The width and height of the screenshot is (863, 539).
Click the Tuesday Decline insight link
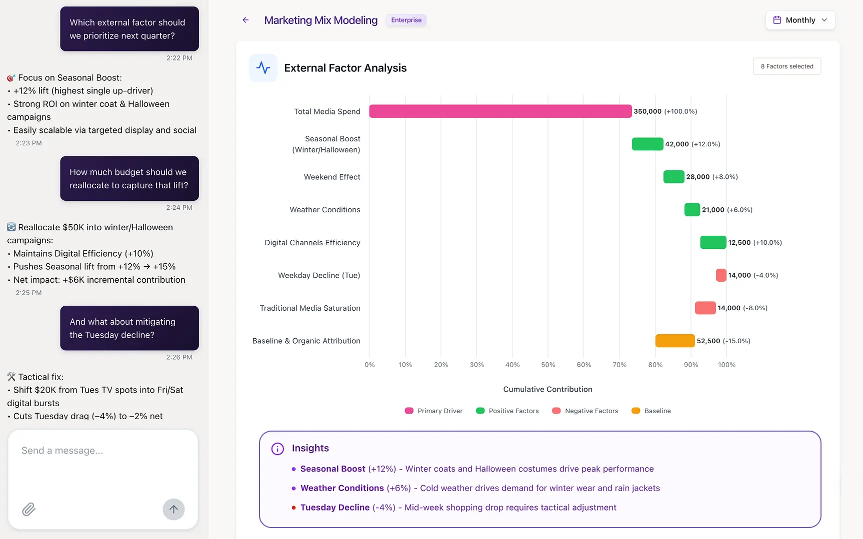pos(334,508)
